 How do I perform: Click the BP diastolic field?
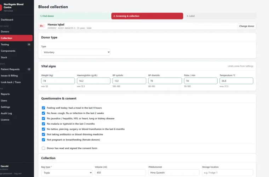click(165, 81)
